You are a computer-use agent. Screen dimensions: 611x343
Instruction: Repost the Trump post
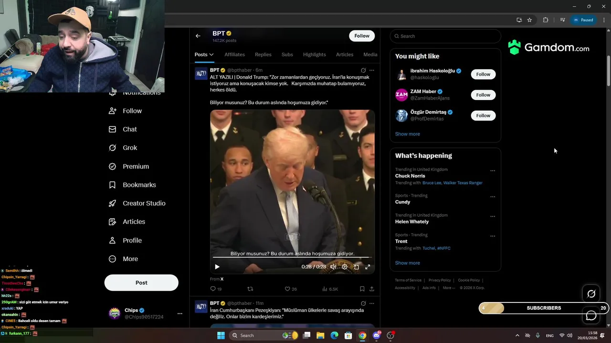click(250, 289)
